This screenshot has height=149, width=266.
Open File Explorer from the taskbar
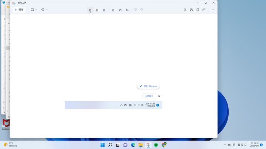pos(141,145)
